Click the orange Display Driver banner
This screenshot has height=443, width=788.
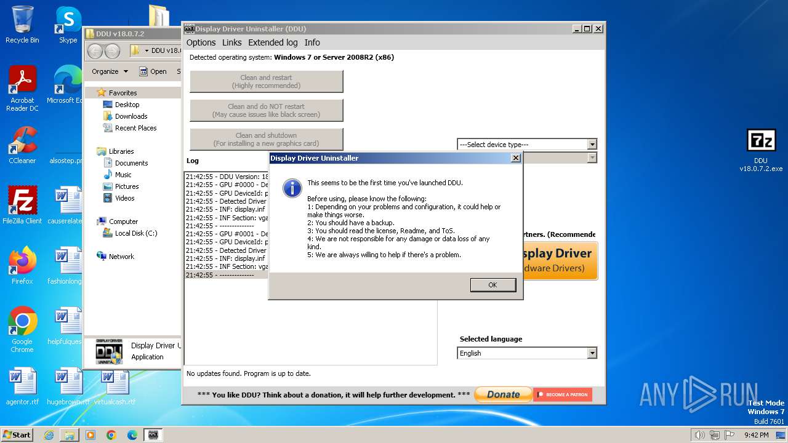tap(560, 260)
